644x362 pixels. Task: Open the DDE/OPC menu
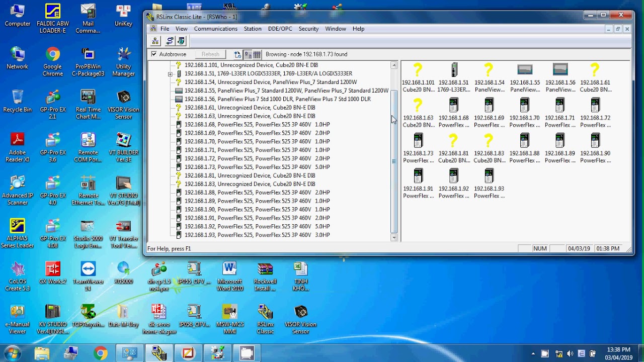coord(280,29)
